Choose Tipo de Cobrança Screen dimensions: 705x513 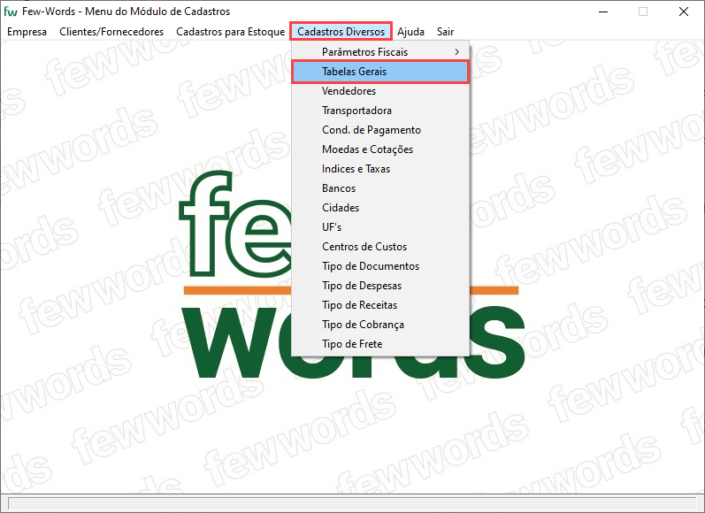(x=380, y=325)
